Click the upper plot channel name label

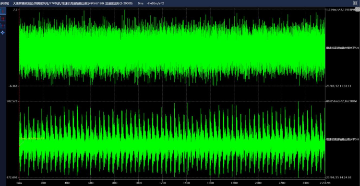pos(342,48)
